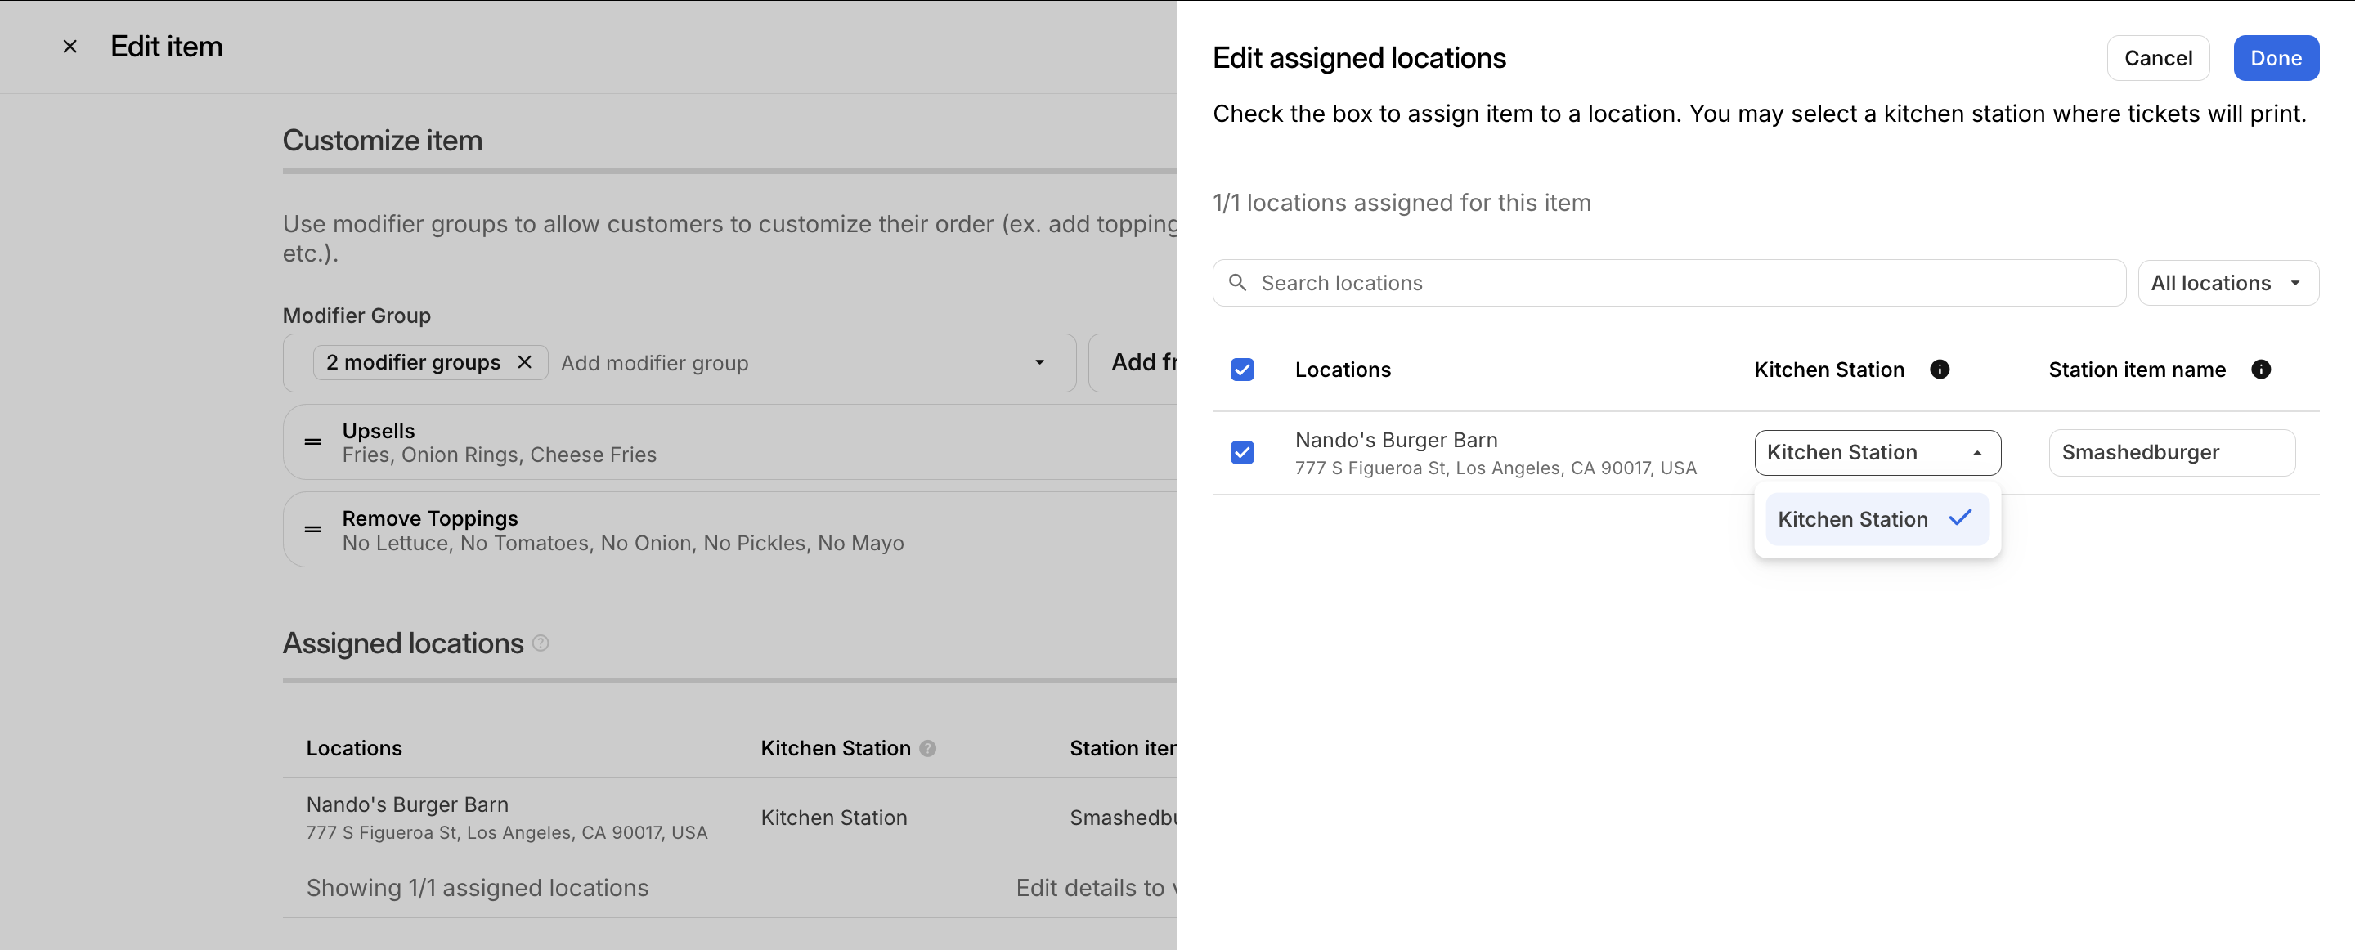This screenshot has width=2355, height=950.
Task: Click Assigned locations help question icon
Action: tap(541, 643)
